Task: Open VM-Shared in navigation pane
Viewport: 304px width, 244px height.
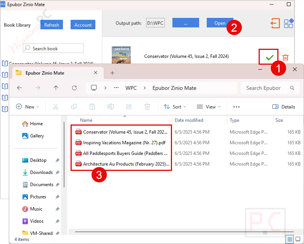Action: 38,233
